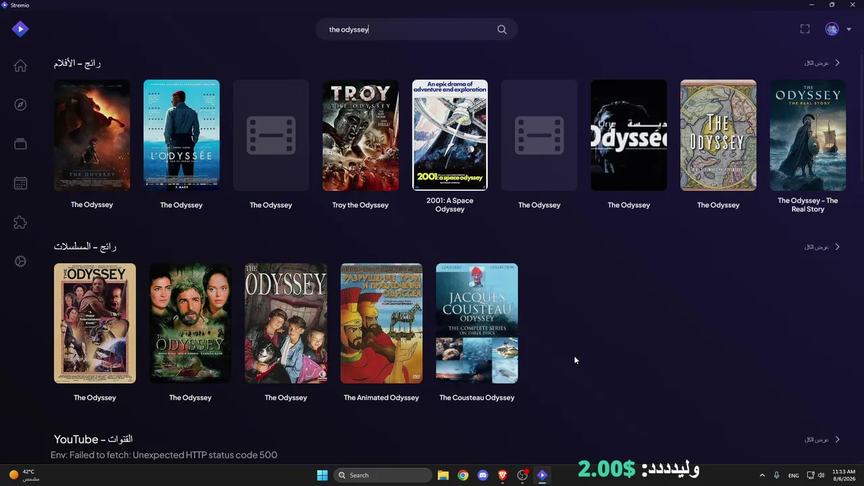Open the Discover compass page
Image resolution: width=864 pixels, height=486 pixels.
[x=20, y=105]
